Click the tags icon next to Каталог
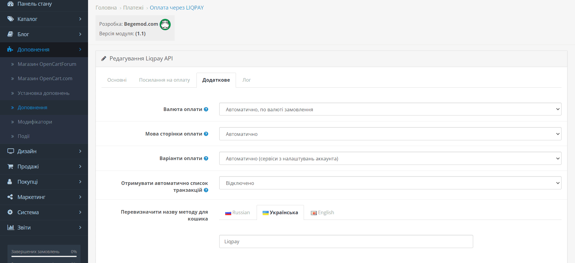 click(x=10, y=19)
